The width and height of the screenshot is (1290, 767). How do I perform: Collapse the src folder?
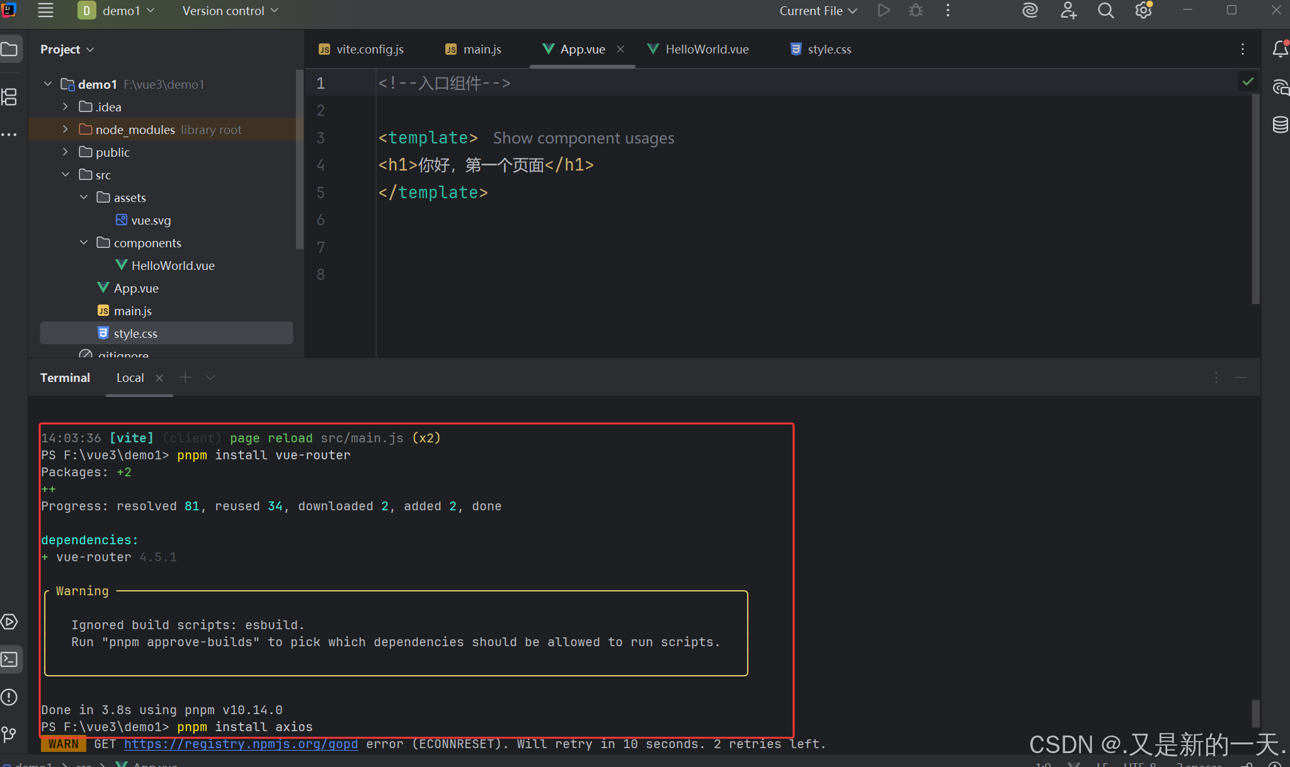point(66,174)
